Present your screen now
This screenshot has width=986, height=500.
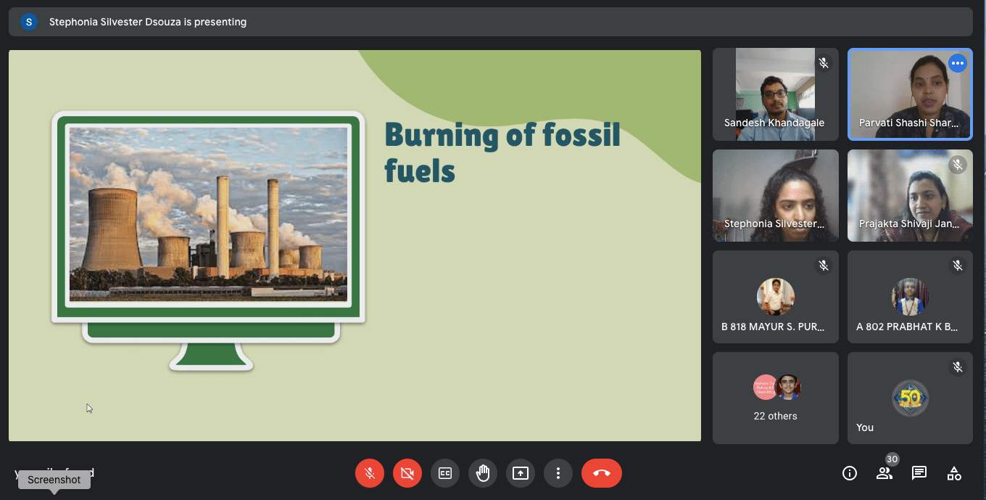point(520,472)
